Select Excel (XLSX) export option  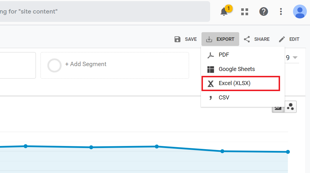[x=234, y=83]
